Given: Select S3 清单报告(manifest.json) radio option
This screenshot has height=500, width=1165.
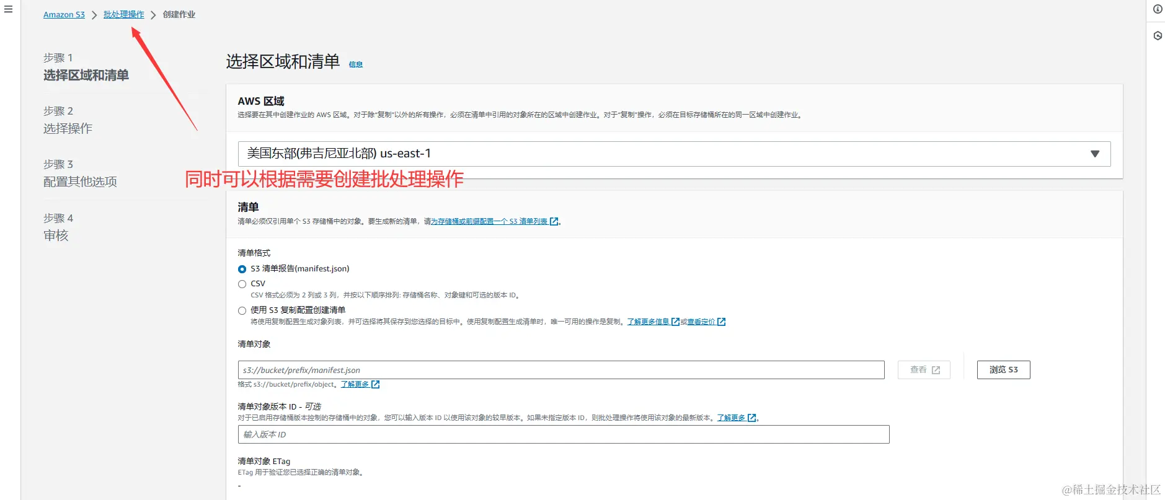Looking at the screenshot, I should [x=242, y=269].
